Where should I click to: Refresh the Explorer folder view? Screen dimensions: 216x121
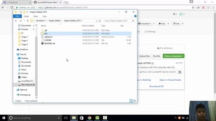(x=100, y=21)
